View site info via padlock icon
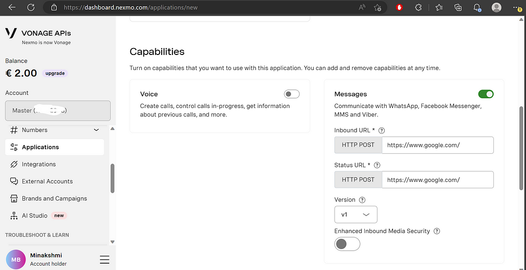This screenshot has height=270, width=526. coord(54,7)
